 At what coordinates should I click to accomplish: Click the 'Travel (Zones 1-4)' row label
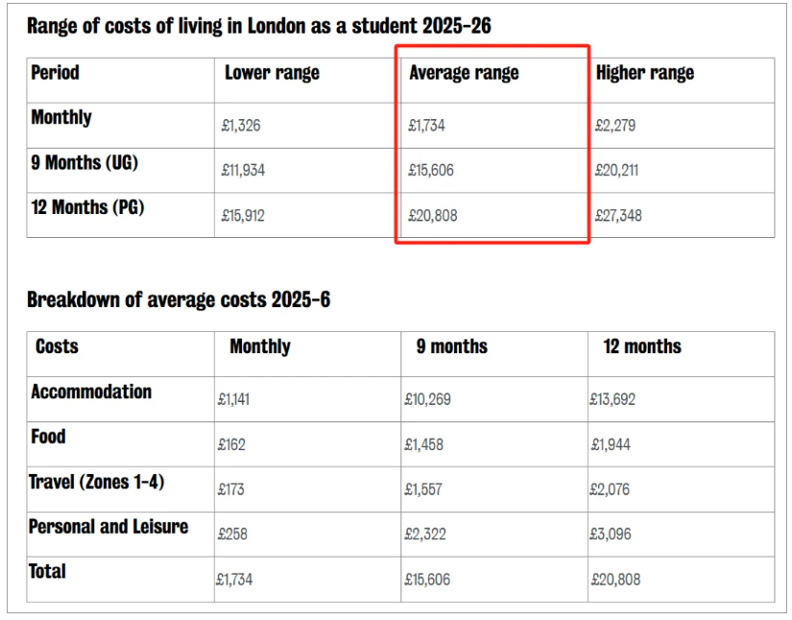tap(97, 482)
